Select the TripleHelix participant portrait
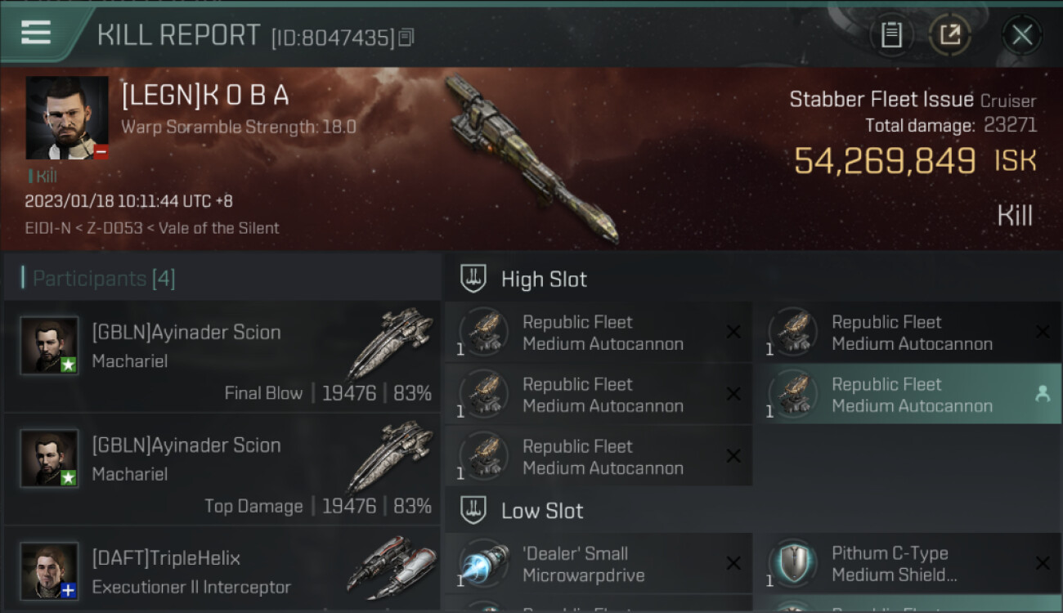 tap(49, 570)
